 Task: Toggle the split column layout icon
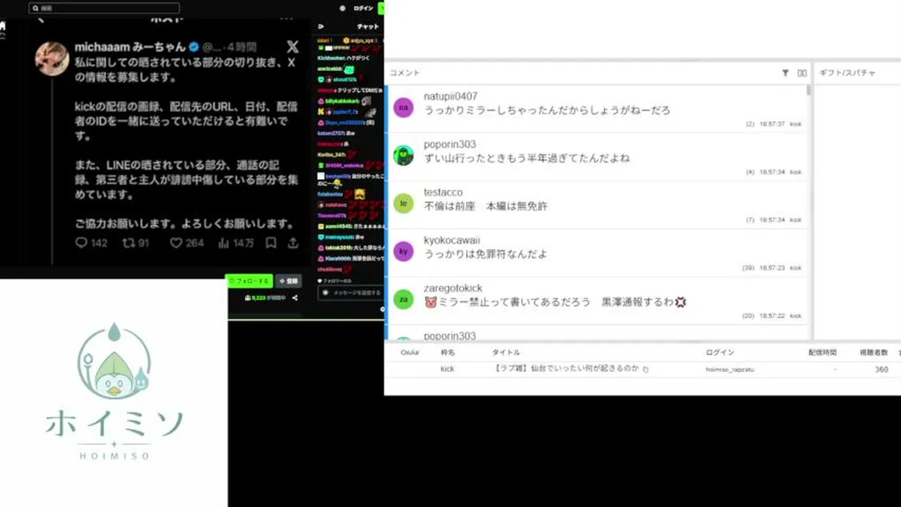[802, 73]
